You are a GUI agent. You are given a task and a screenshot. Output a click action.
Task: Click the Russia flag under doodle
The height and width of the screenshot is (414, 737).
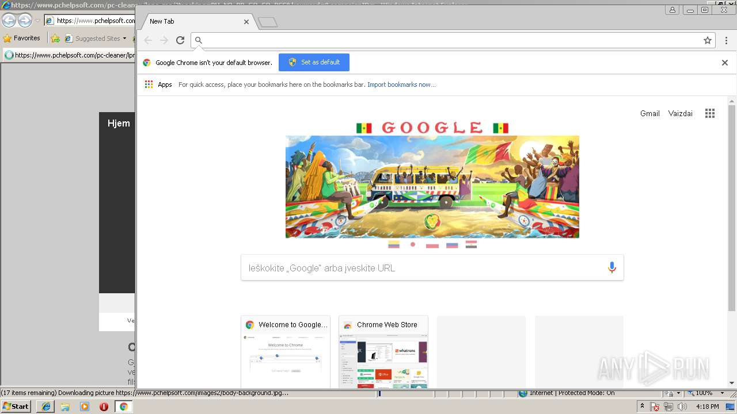click(452, 244)
